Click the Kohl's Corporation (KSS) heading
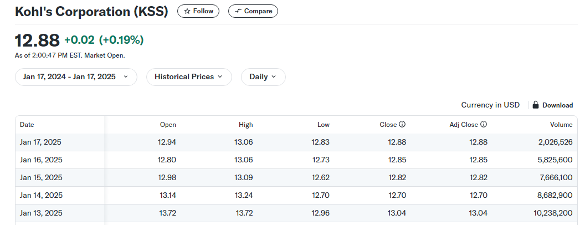This screenshot has width=580, height=225. tap(91, 12)
